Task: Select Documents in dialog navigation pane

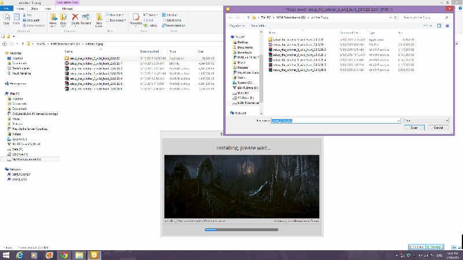Action: tap(244, 47)
